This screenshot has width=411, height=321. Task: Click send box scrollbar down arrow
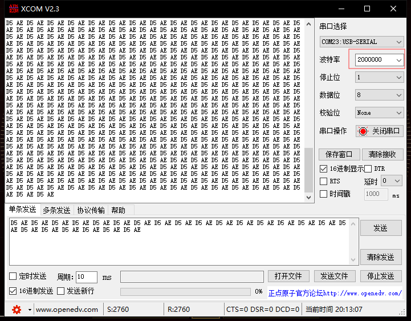[x=353, y=260]
